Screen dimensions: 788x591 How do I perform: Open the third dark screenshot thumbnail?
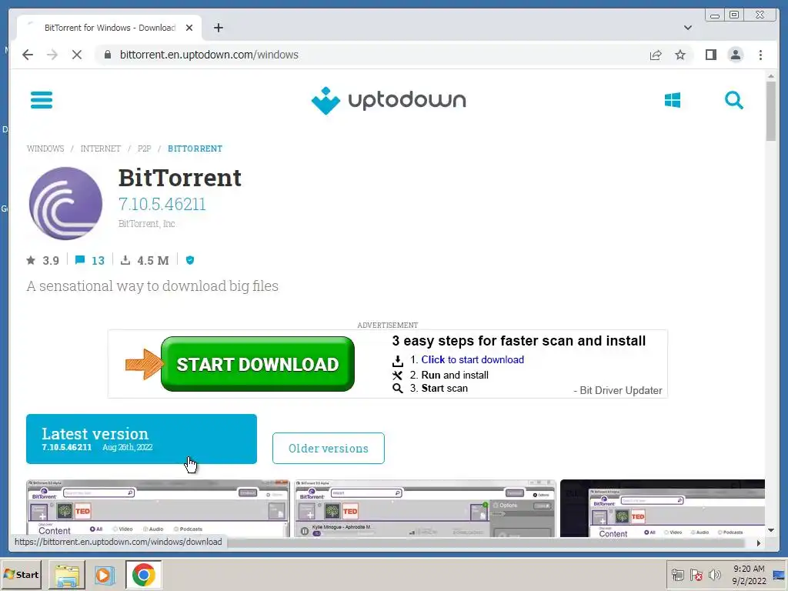pyautogui.click(x=663, y=508)
